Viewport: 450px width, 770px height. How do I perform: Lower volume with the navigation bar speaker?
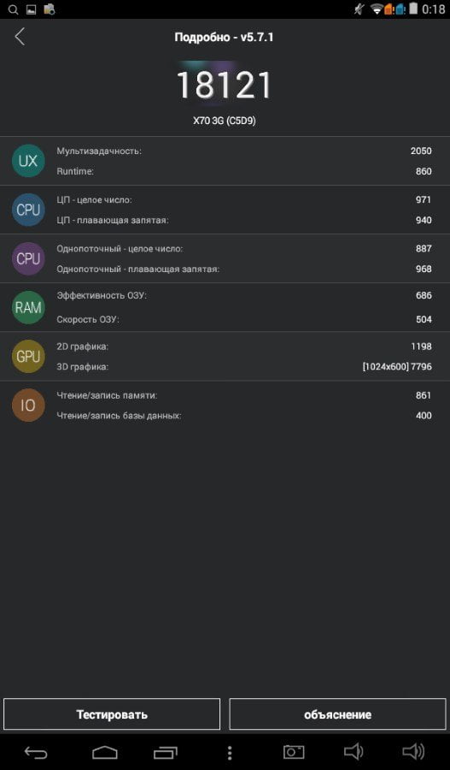pos(354,751)
